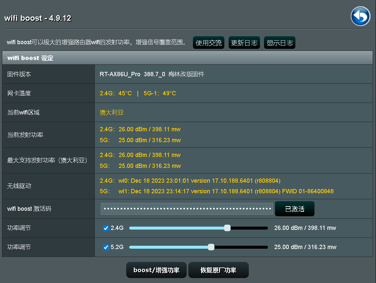Click the wl1 5G wireless driver line
Viewport: 376px width, 283px height.
[x=216, y=191]
